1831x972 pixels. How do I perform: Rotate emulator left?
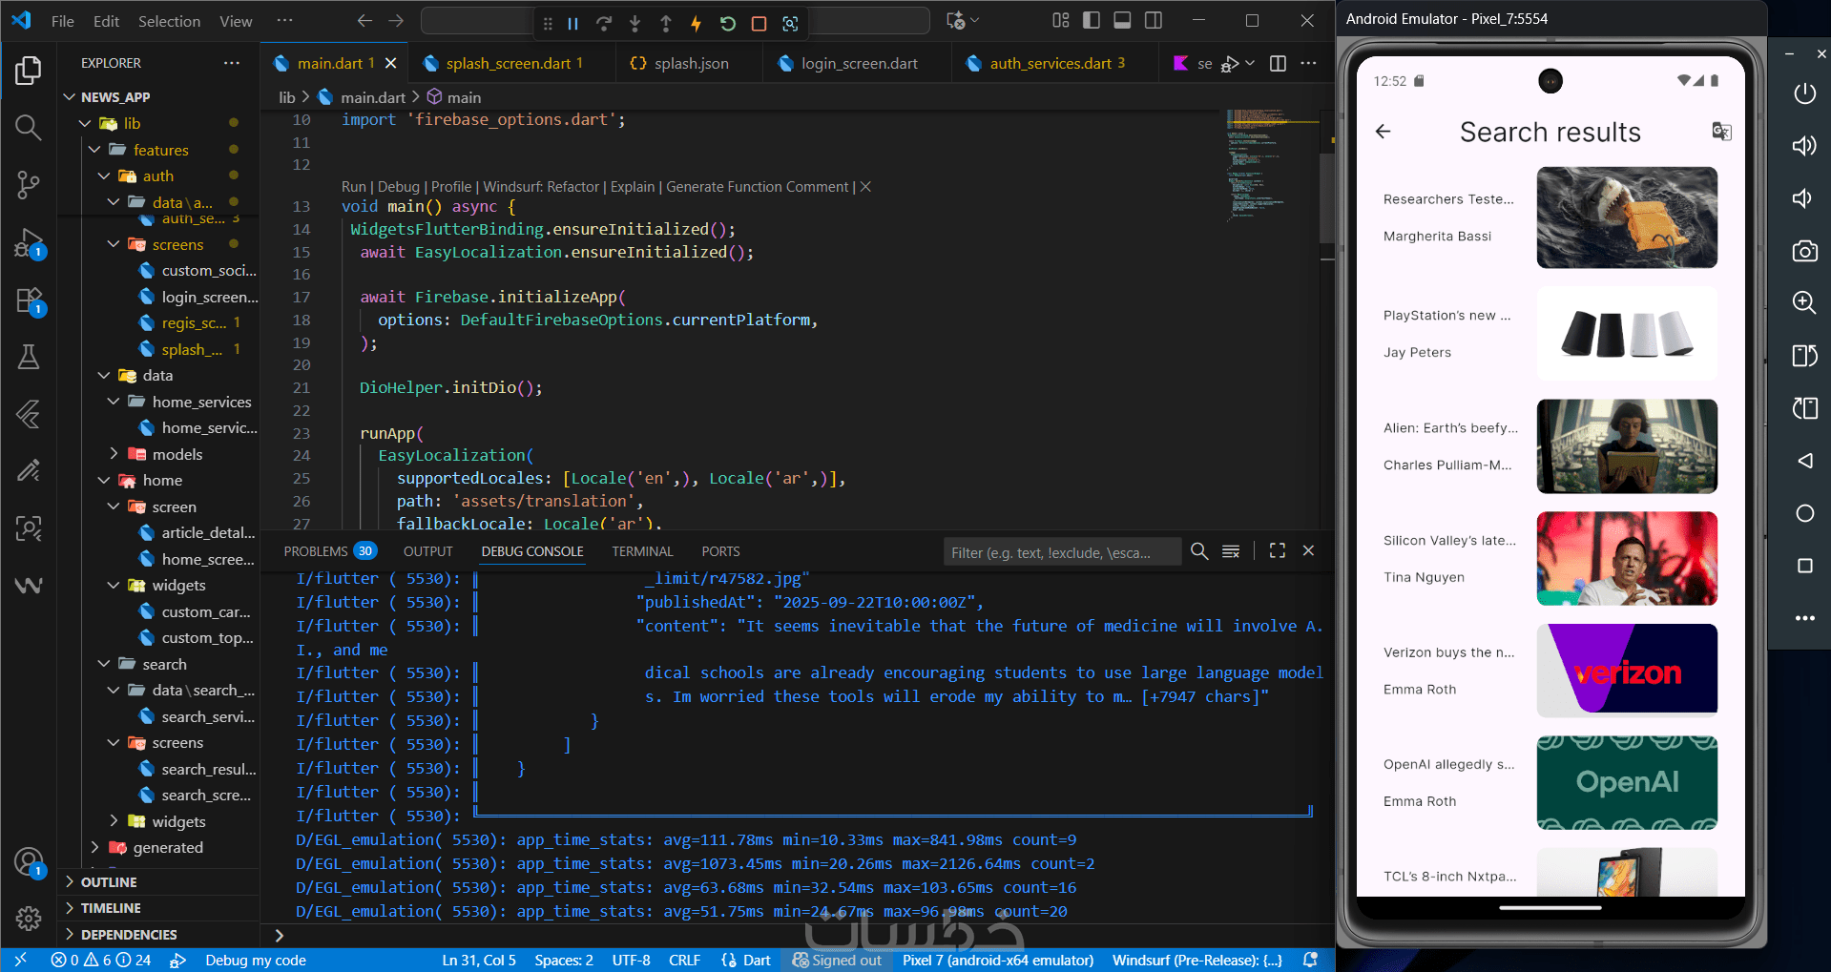(x=1803, y=356)
